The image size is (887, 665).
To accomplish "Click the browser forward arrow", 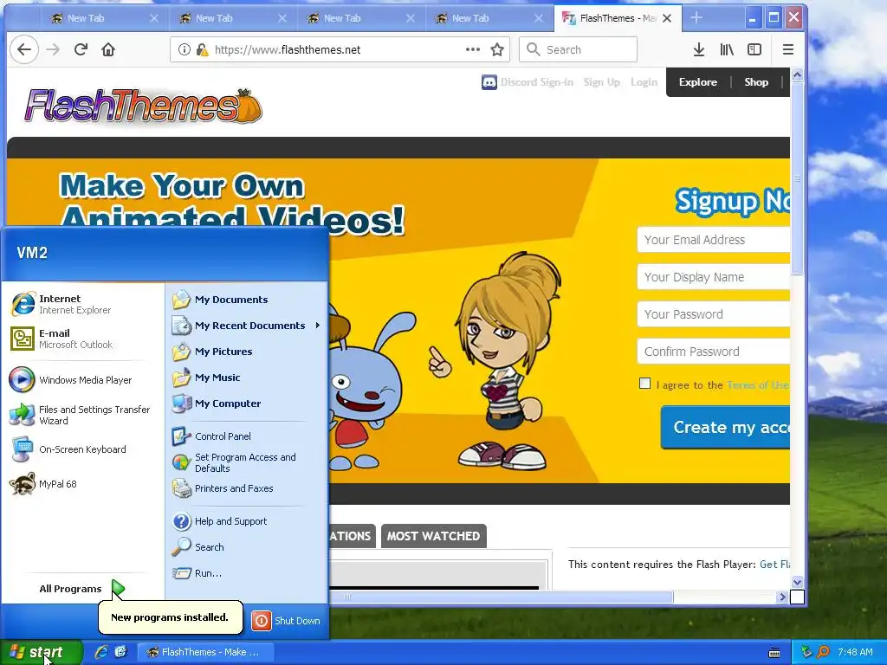I will point(53,49).
